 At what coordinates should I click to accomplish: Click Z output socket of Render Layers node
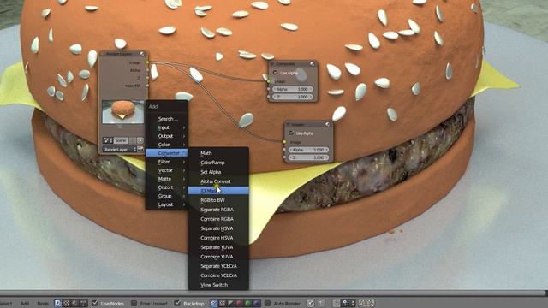coord(147,78)
